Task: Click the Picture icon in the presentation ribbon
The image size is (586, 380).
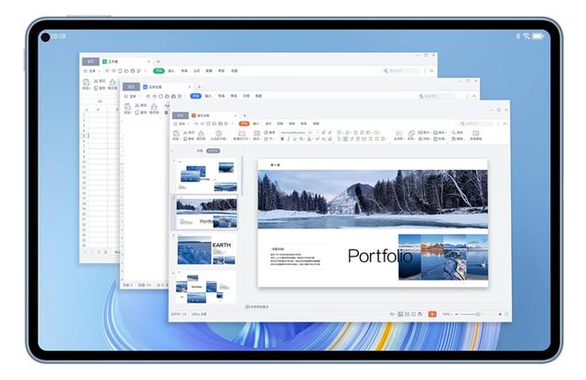Action: [420, 132]
